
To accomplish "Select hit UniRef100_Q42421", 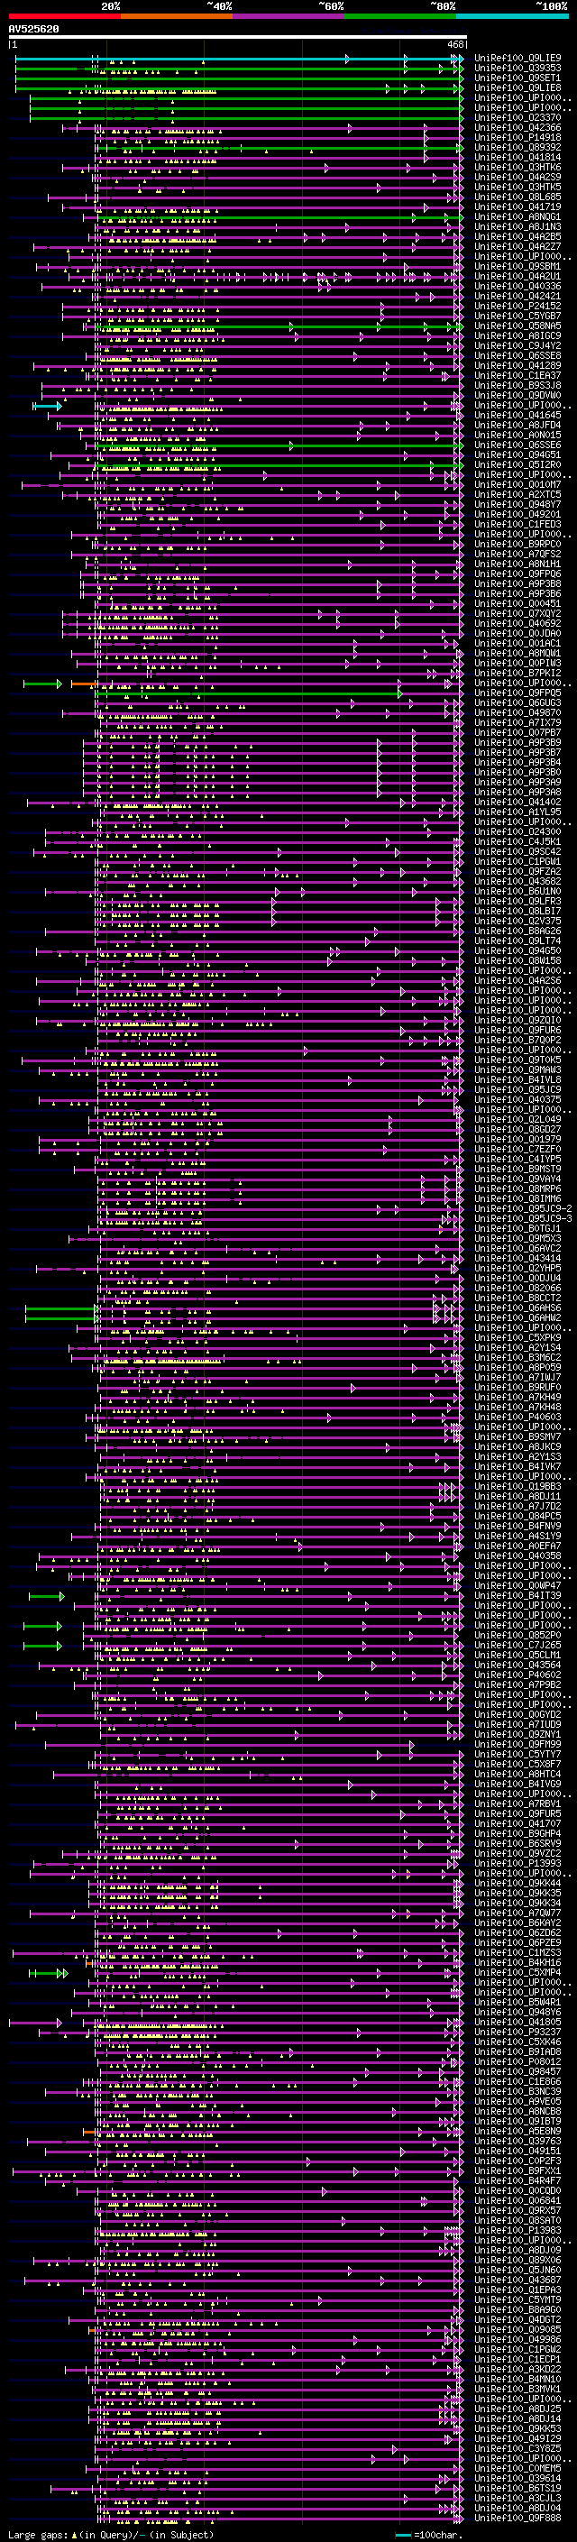I will [517, 296].
